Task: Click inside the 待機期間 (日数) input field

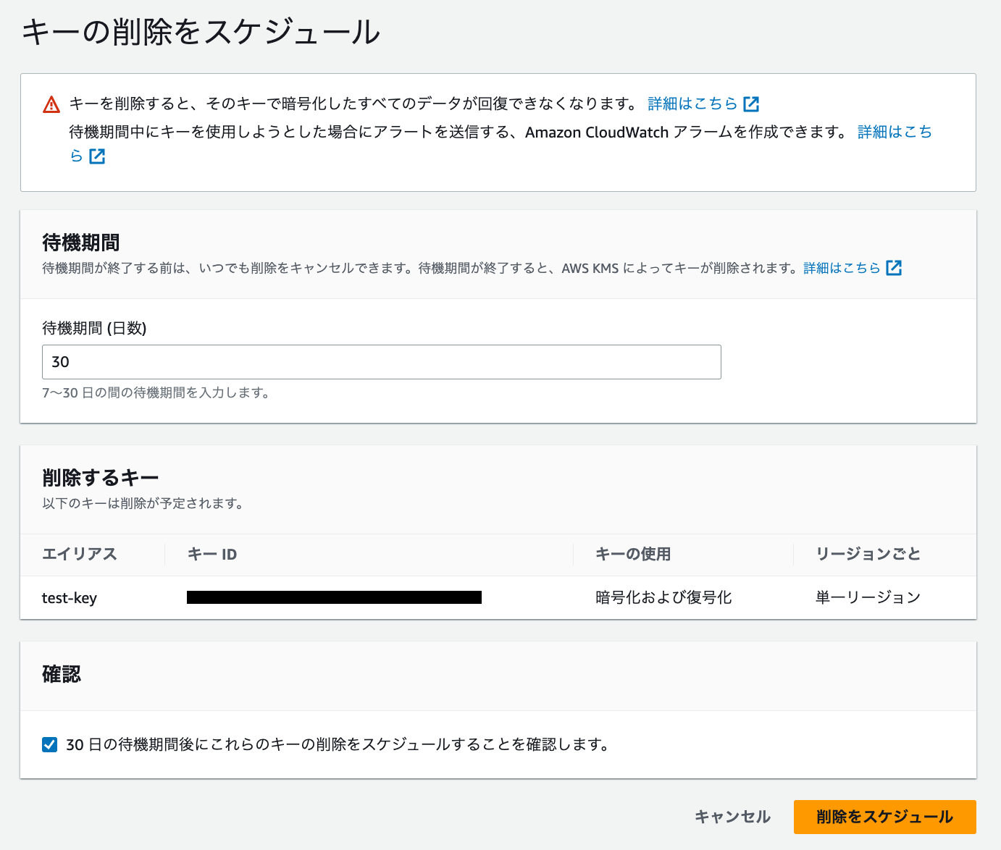Action: point(381,362)
